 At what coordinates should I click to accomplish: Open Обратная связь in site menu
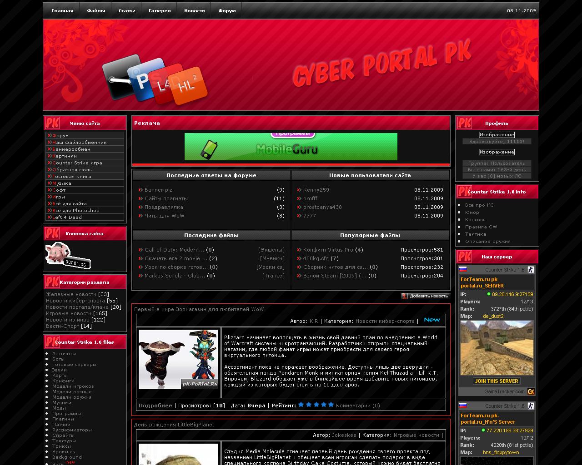click(x=72, y=169)
